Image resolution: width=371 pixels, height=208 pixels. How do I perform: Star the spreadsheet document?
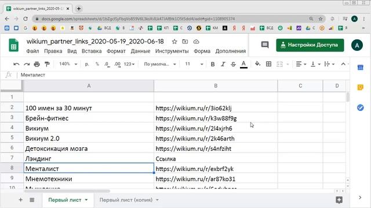click(174, 42)
